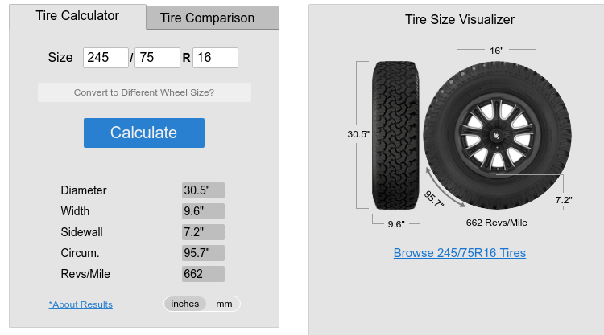The image size is (604, 335).
Task: Click the 95.7" circumference arrow
Action: (445, 188)
